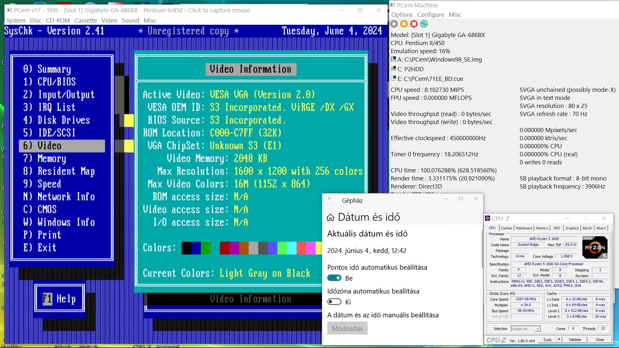Click the Core Speed value field in CPU-Z
The image size is (619, 348).
pos(526,299)
